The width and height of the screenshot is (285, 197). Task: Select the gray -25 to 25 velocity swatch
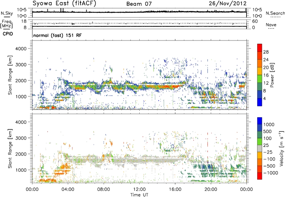point(260,149)
